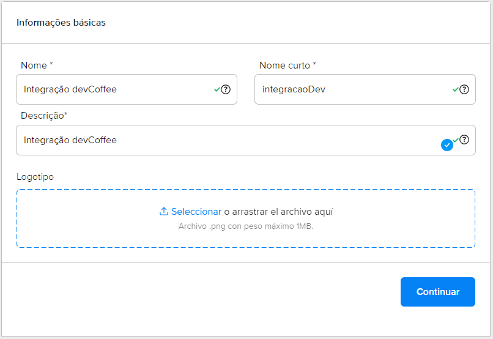Click the upload arrow icon in Logotipo area

(163, 212)
